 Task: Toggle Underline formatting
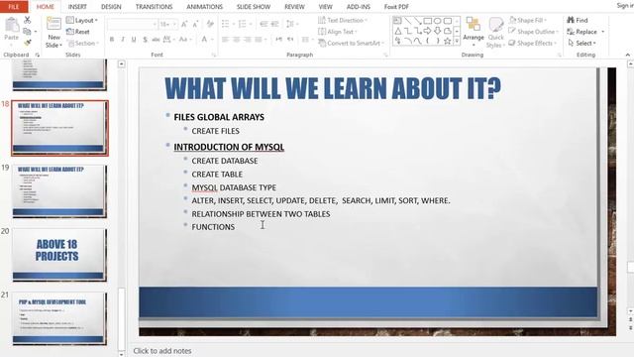click(x=134, y=40)
